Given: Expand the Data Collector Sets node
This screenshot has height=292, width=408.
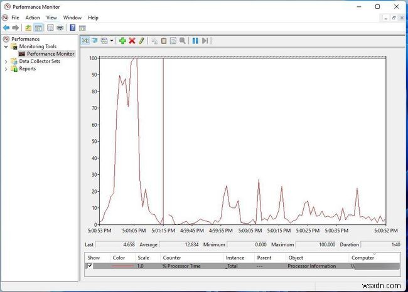Looking at the screenshot, I should point(6,61).
